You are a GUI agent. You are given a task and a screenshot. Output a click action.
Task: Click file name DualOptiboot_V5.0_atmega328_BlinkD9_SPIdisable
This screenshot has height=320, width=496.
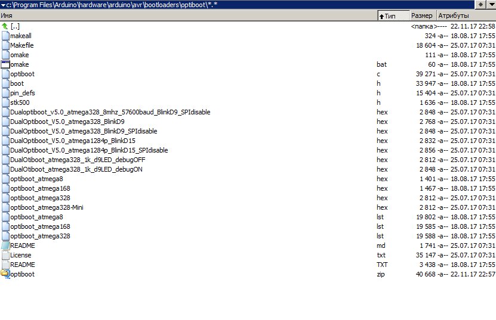84,131
